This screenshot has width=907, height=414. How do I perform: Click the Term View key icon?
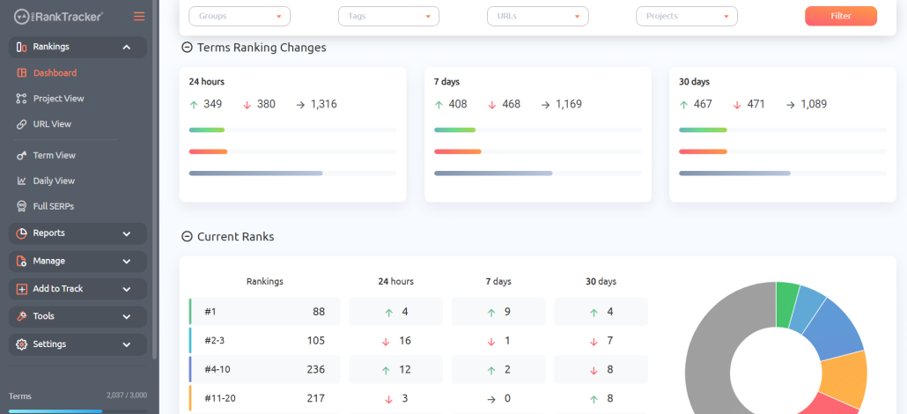pos(21,155)
